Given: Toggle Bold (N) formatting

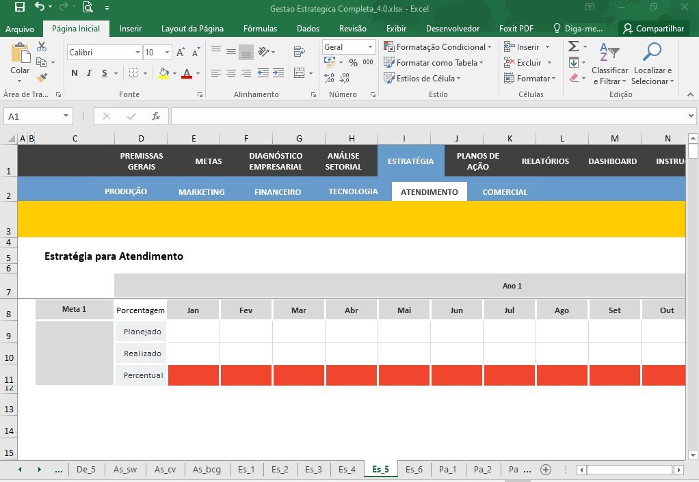Looking at the screenshot, I should pyautogui.click(x=75, y=73).
